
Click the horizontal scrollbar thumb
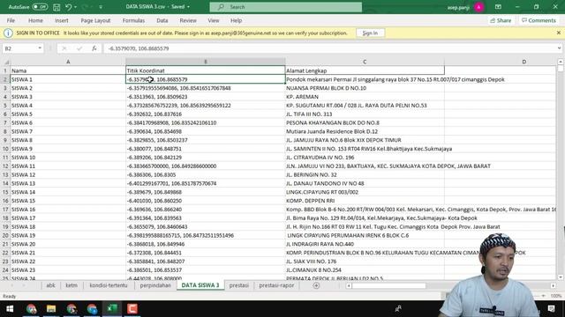coord(388,285)
